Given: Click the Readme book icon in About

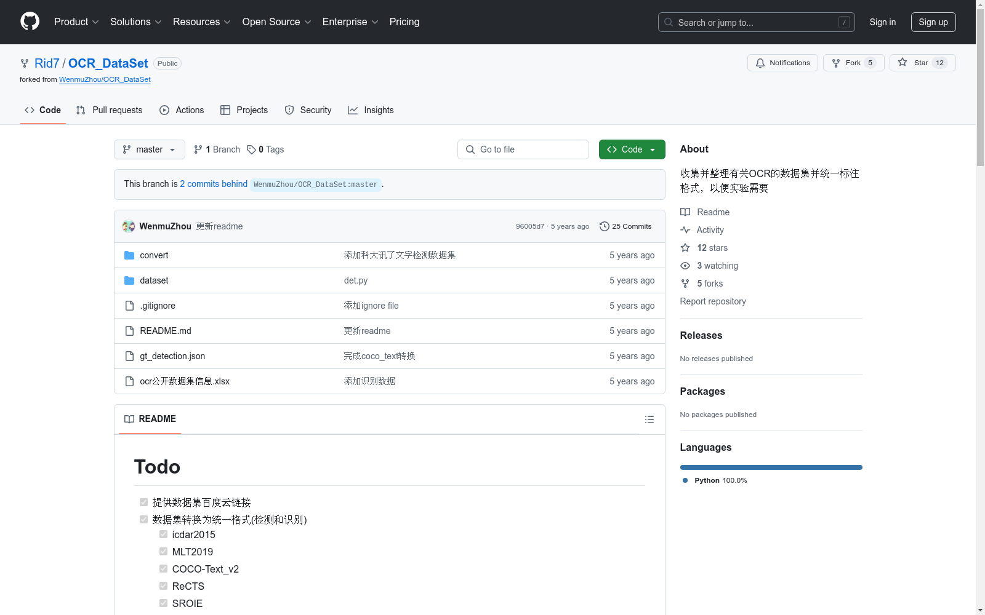Looking at the screenshot, I should [x=685, y=212].
